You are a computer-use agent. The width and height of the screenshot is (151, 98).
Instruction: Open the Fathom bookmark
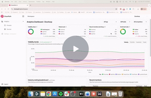pyautogui.click(x=74, y=12)
